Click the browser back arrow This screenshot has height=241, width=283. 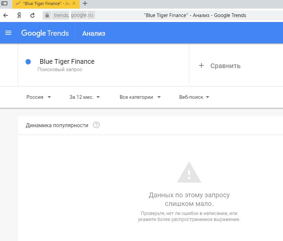click(6, 15)
